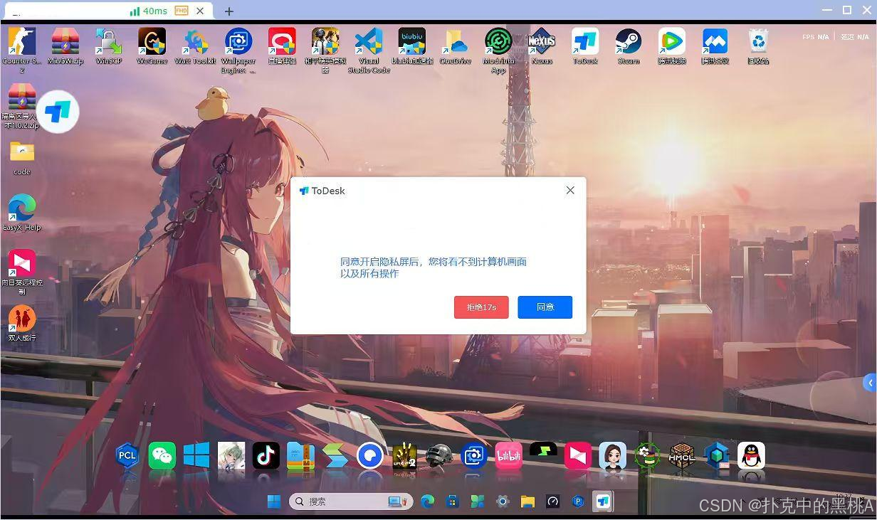This screenshot has height=520, width=877.
Task: Launch Left 4 Dead 2 from dock
Action: [404, 455]
